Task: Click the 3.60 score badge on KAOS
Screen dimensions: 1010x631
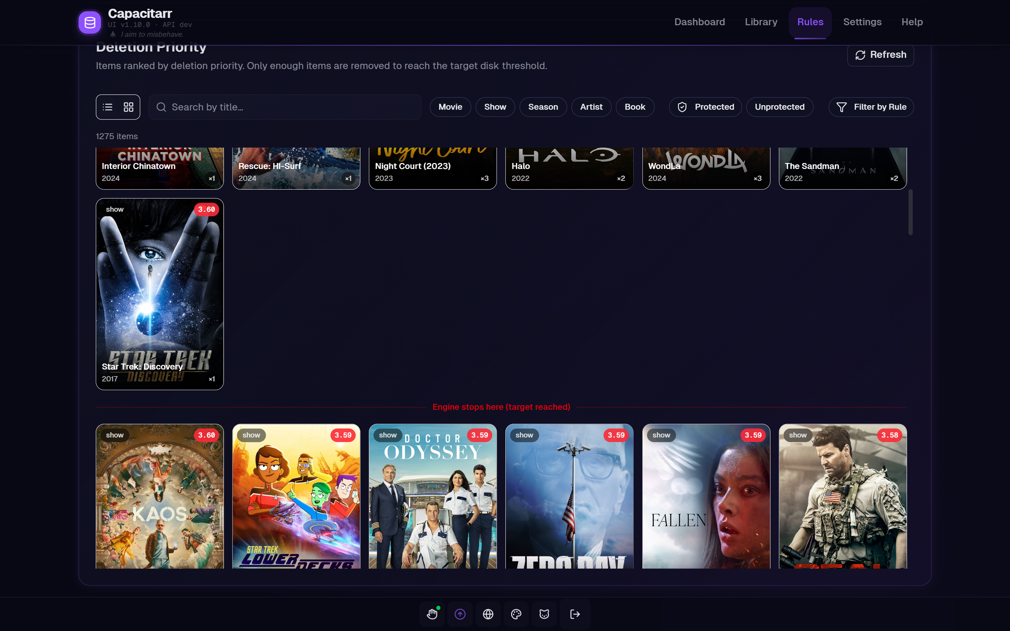Action: point(207,435)
